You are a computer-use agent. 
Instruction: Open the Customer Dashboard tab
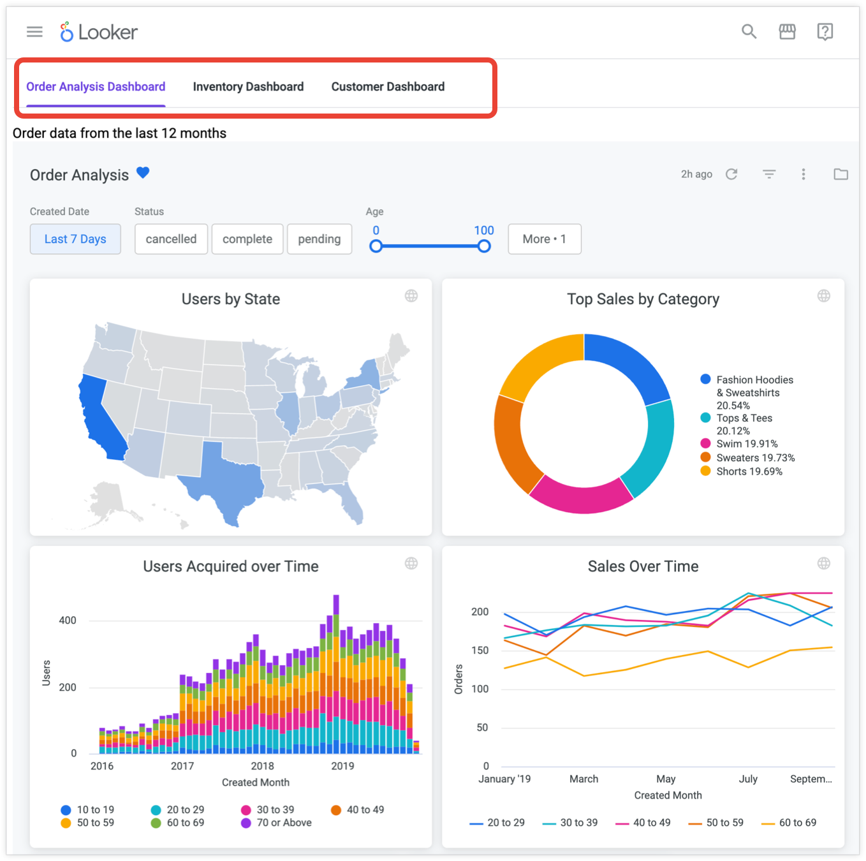click(387, 86)
